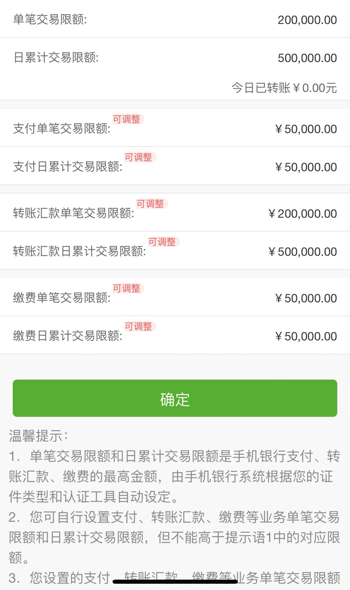350x590 pixels.
Task: Select the 日累计交易限额 500,000.00 value
Action: [x=307, y=58]
